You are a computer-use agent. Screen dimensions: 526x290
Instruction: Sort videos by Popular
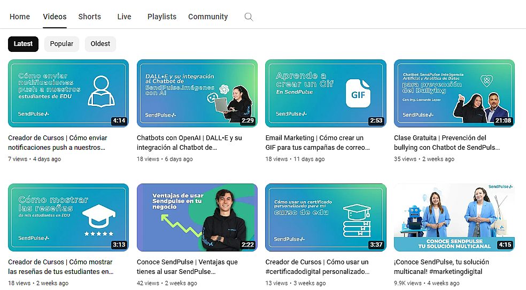(61, 44)
